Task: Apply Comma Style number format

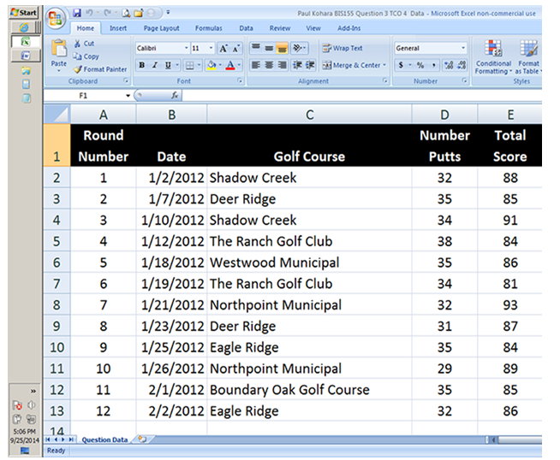Action: (x=433, y=65)
